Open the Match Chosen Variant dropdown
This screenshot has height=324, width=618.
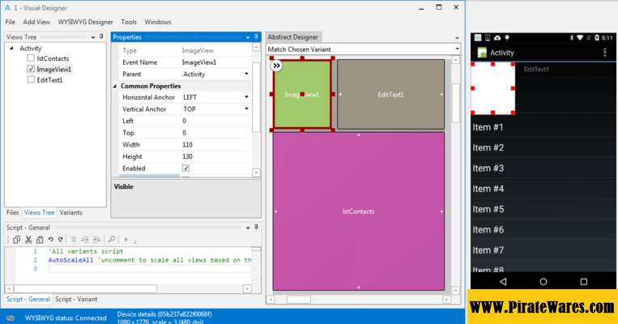pos(456,49)
